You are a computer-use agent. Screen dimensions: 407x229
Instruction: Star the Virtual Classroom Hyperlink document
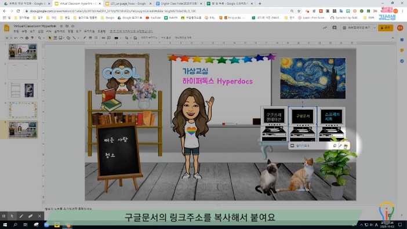coord(61,26)
